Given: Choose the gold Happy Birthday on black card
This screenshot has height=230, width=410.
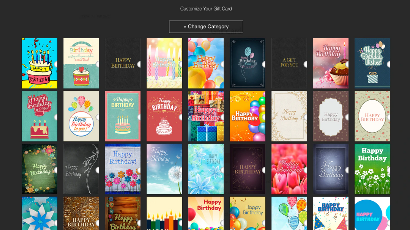Looking at the screenshot, I should pos(123,63).
